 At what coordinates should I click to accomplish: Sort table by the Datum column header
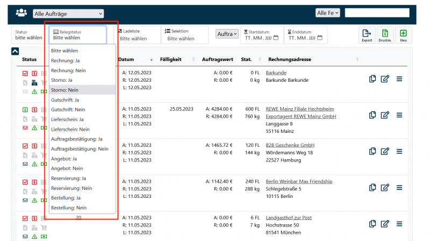(x=126, y=59)
